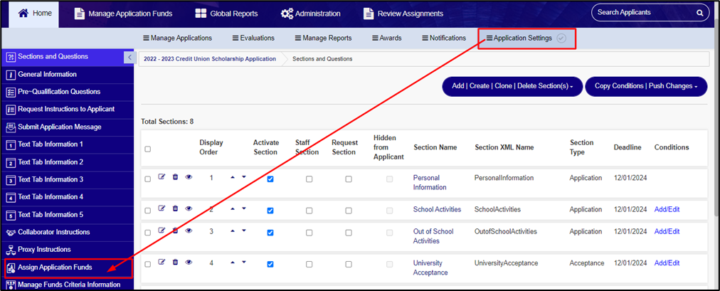Image resolution: width=720 pixels, height=291 pixels.
Task: Open Proxy Instructions in sidebar
Action: (x=67, y=250)
